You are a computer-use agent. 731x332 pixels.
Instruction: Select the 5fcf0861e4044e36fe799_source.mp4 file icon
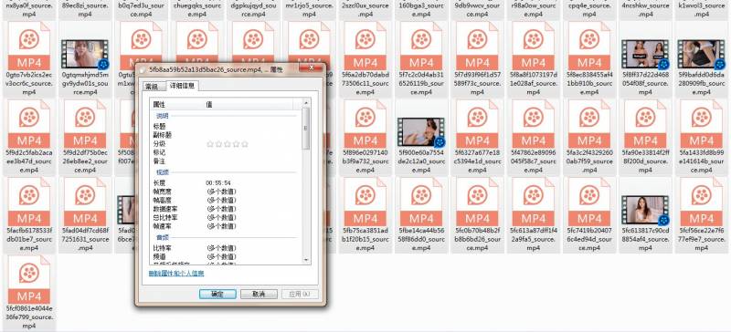click(x=29, y=279)
